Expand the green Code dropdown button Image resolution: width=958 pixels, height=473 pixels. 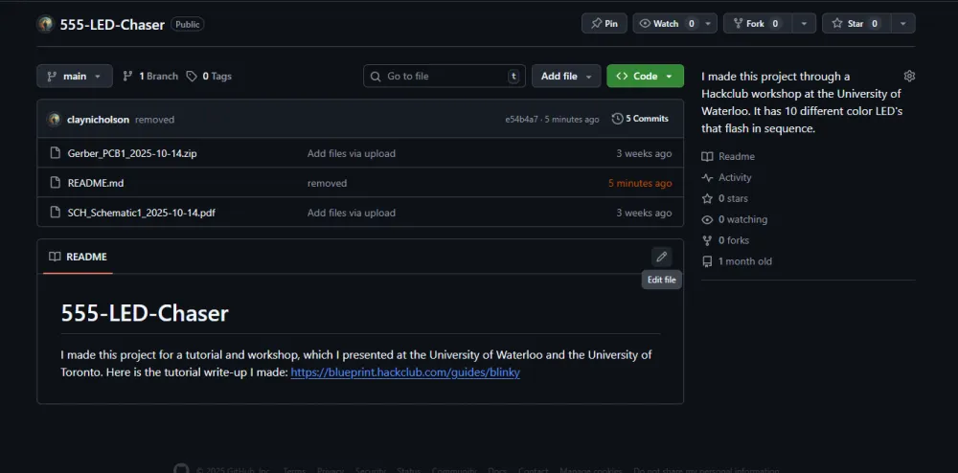(x=645, y=77)
